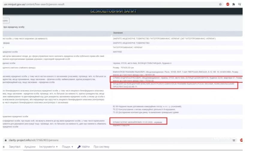Click the lock icon beside clarity-project.info
Screen dimensions: 254x151
pos(6,140)
